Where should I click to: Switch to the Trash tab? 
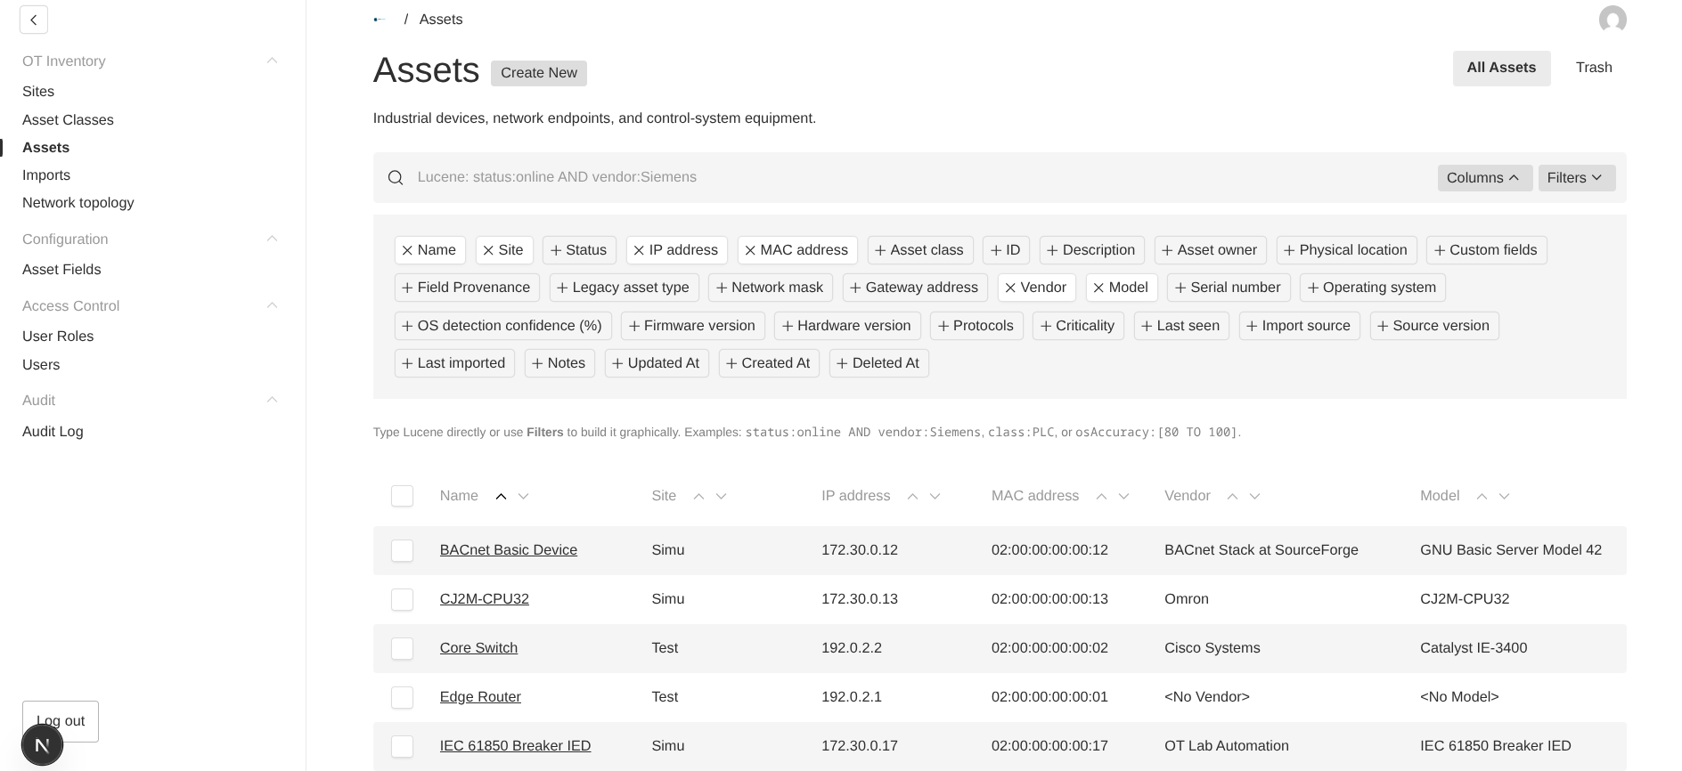[x=1594, y=68]
